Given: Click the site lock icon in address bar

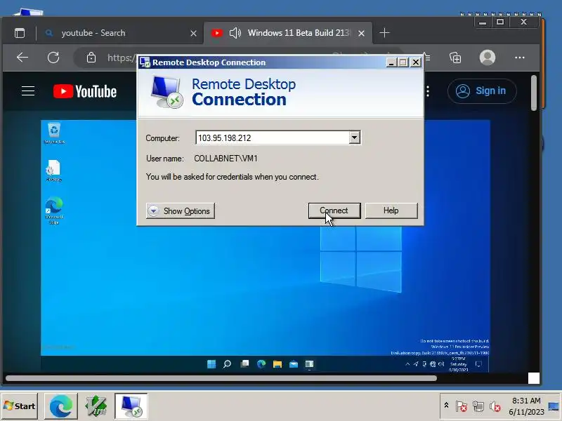Looking at the screenshot, I should point(91,58).
